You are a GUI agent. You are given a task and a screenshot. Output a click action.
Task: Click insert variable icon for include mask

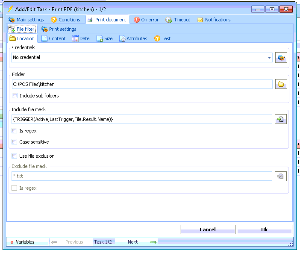point(281,119)
